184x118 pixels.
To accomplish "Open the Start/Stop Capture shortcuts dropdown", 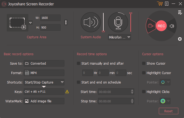I will [x=44, y=82].
